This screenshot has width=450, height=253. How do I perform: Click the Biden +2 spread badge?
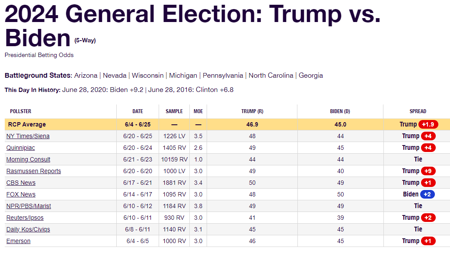coord(427,194)
